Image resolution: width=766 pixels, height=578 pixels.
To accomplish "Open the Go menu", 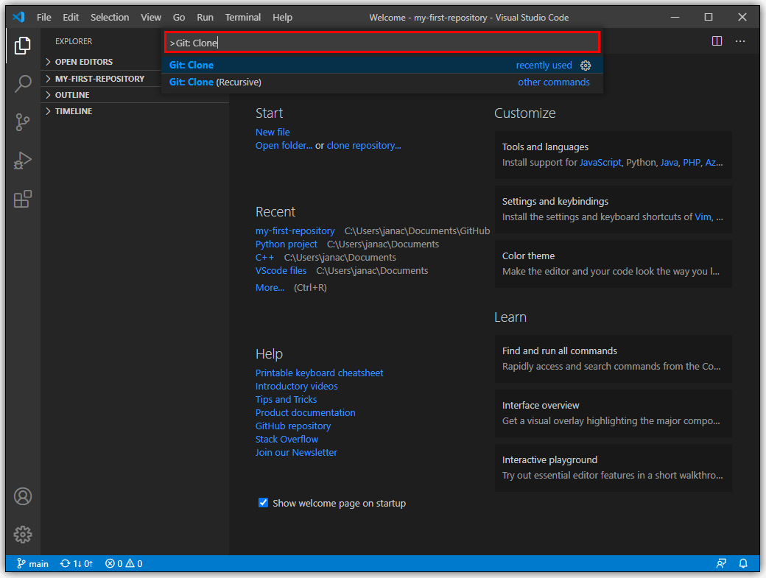I will click(x=179, y=17).
